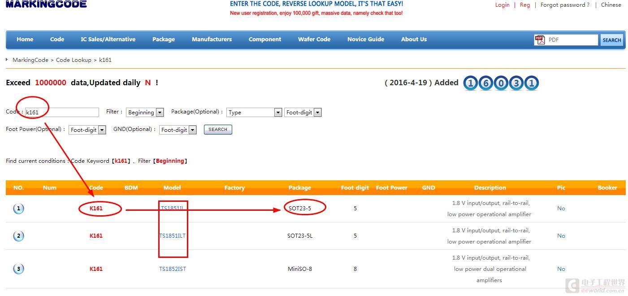Click the K161 code in TS1851ILT row
Viewport: 628px width, 296px height.
coord(96,236)
